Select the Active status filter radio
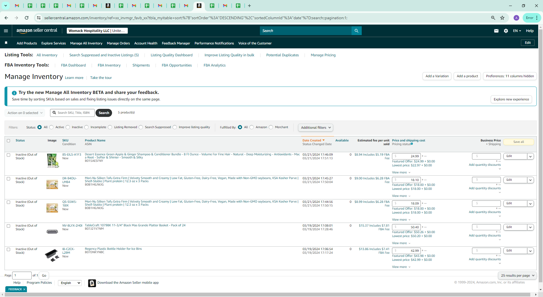Viewport: 543px width, 297px height. [x=51, y=127]
